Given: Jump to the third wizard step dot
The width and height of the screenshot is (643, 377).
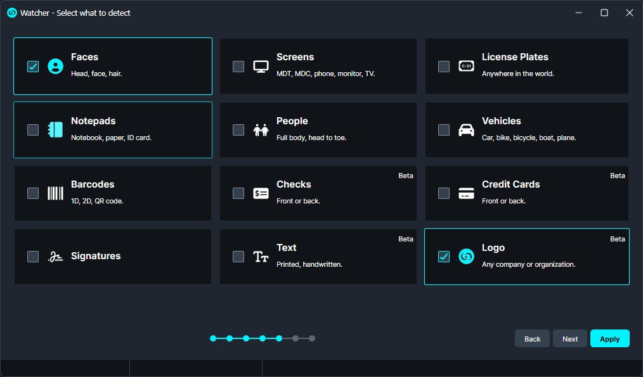Looking at the screenshot, I should (x=246, y=338).
